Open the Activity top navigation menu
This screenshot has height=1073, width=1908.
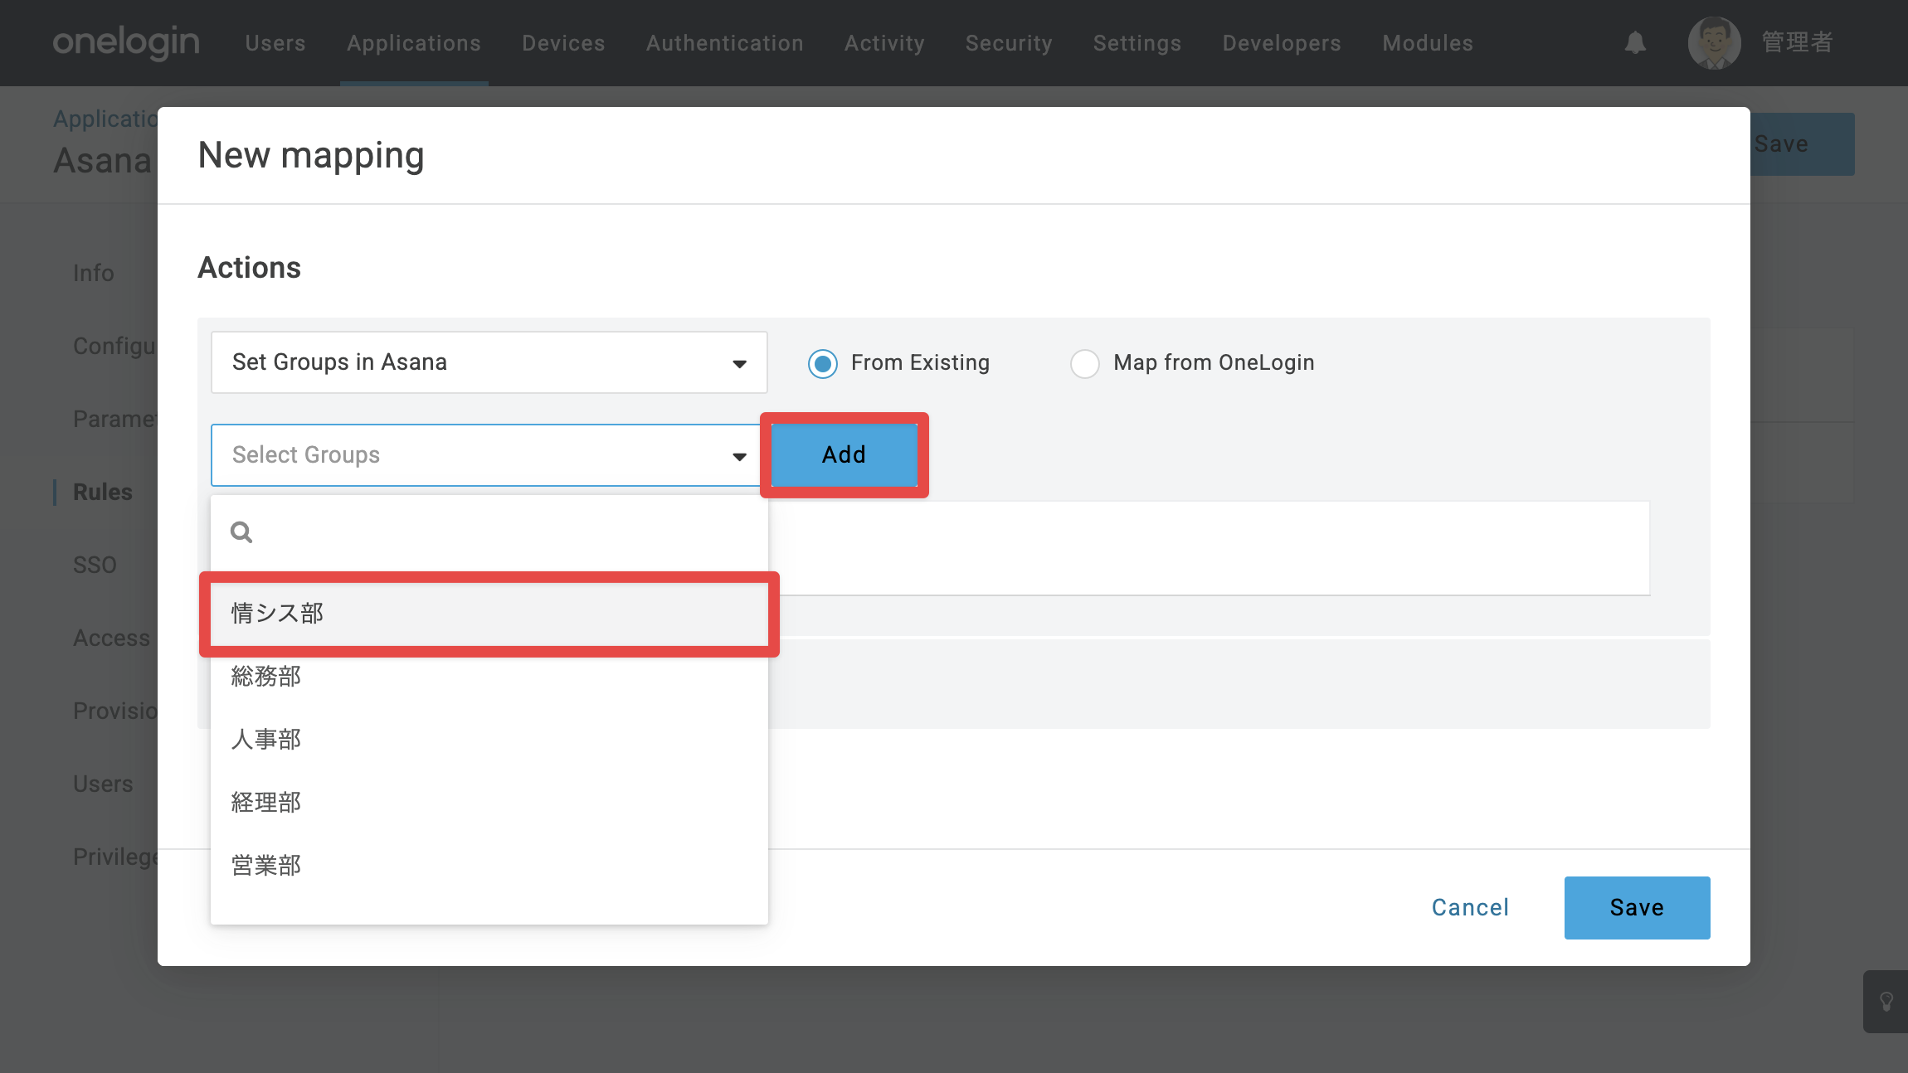click(884, 43)
